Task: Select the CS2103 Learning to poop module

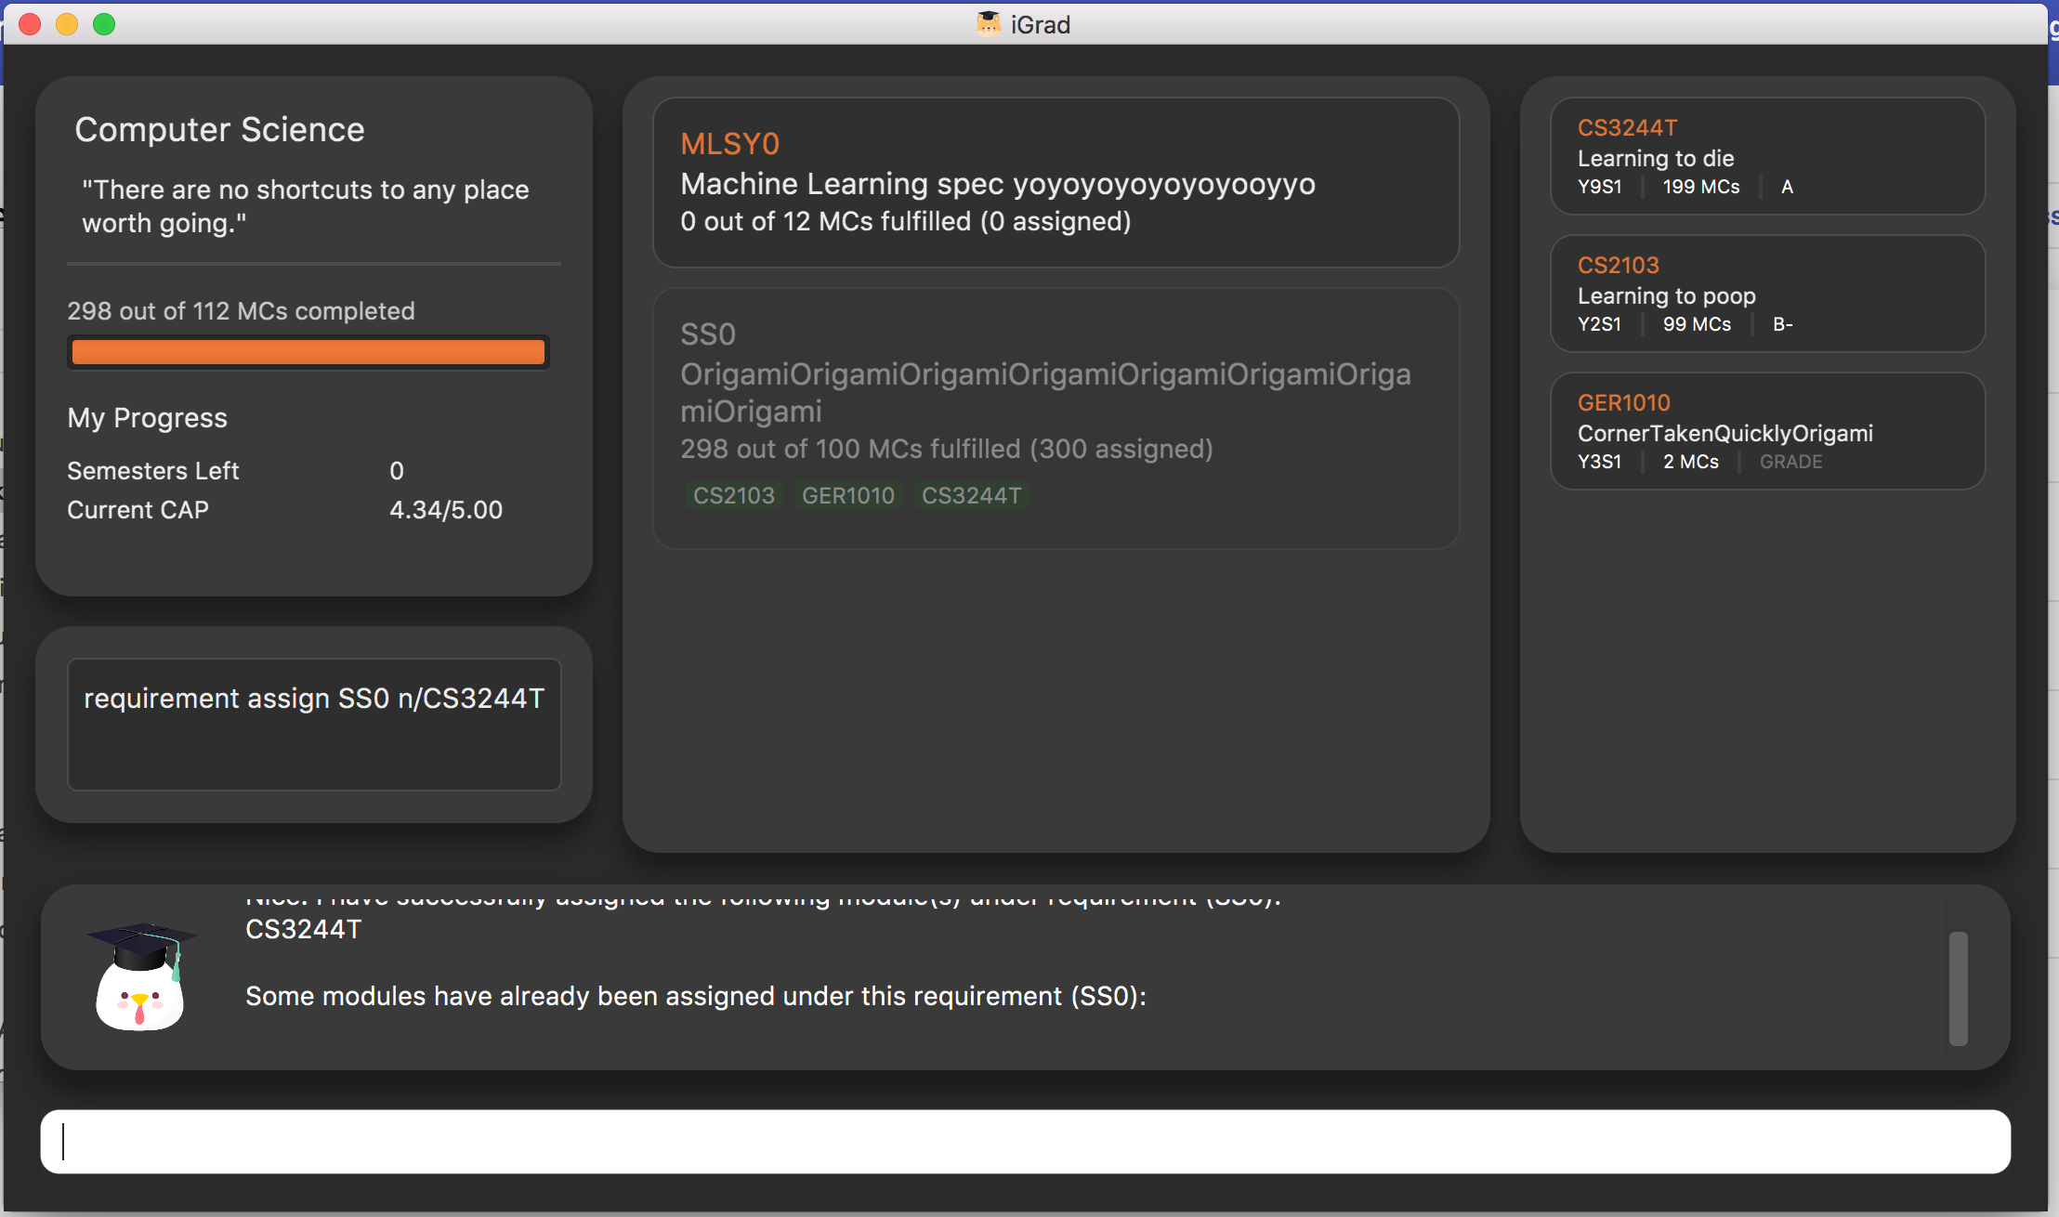Action: (1766, 294)
